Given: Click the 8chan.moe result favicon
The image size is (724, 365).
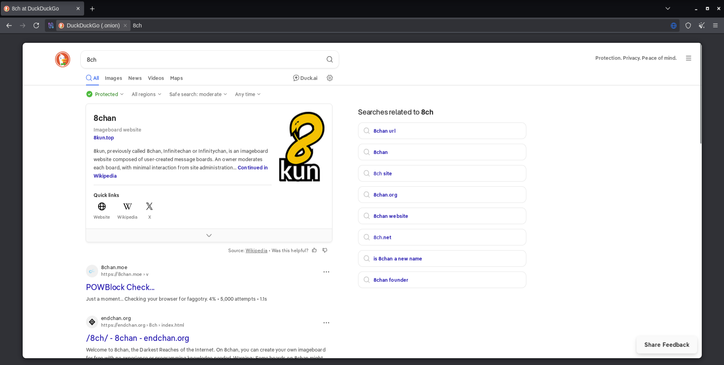Looking at the screenshot, I should point(92,271).
